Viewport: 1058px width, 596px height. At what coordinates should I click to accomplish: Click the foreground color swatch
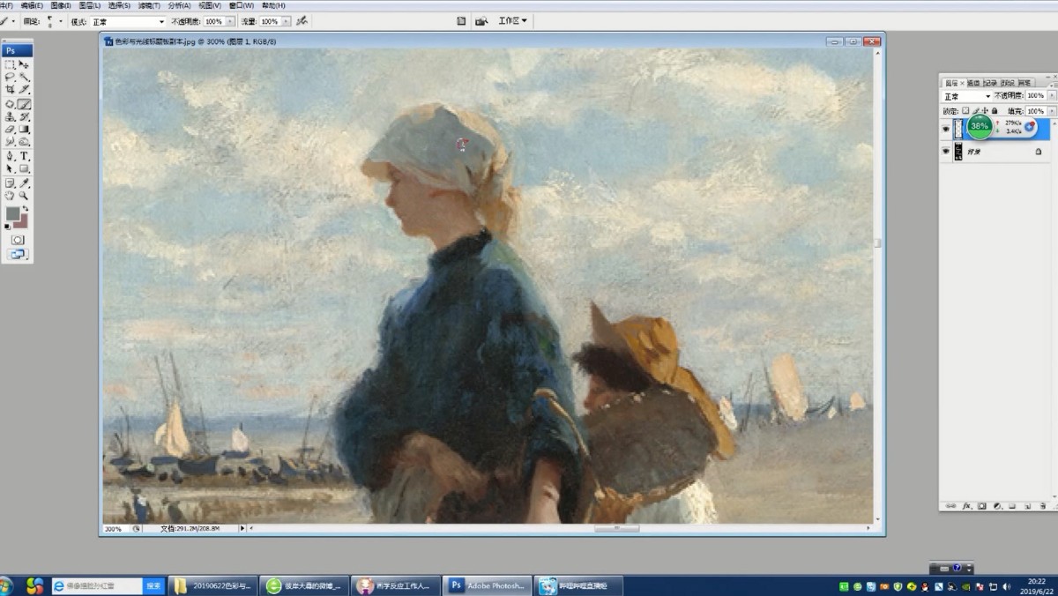tap(13, 214)
